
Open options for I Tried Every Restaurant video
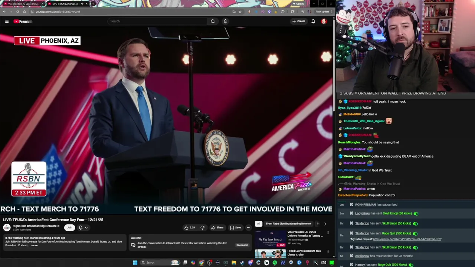[x=328, y=251]
